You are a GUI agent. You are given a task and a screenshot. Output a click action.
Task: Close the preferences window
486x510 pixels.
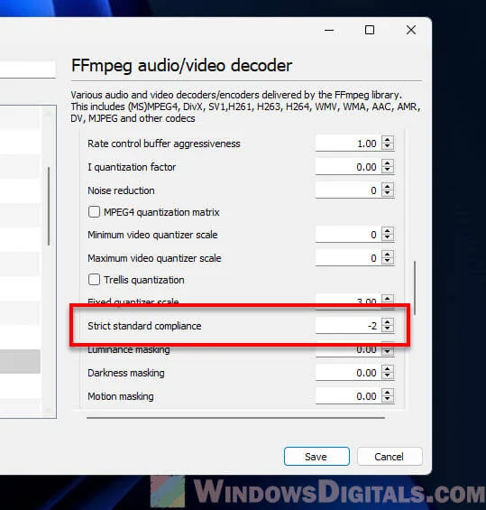(411, 30)
